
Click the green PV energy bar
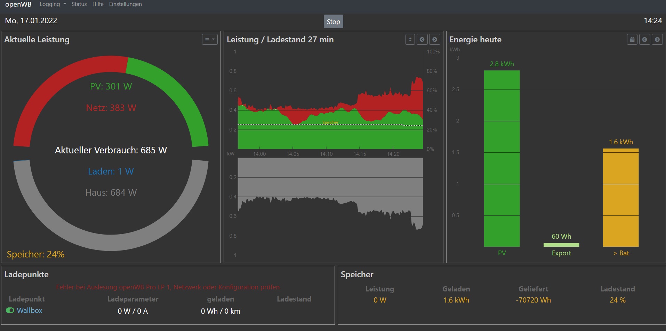[501, 158]
